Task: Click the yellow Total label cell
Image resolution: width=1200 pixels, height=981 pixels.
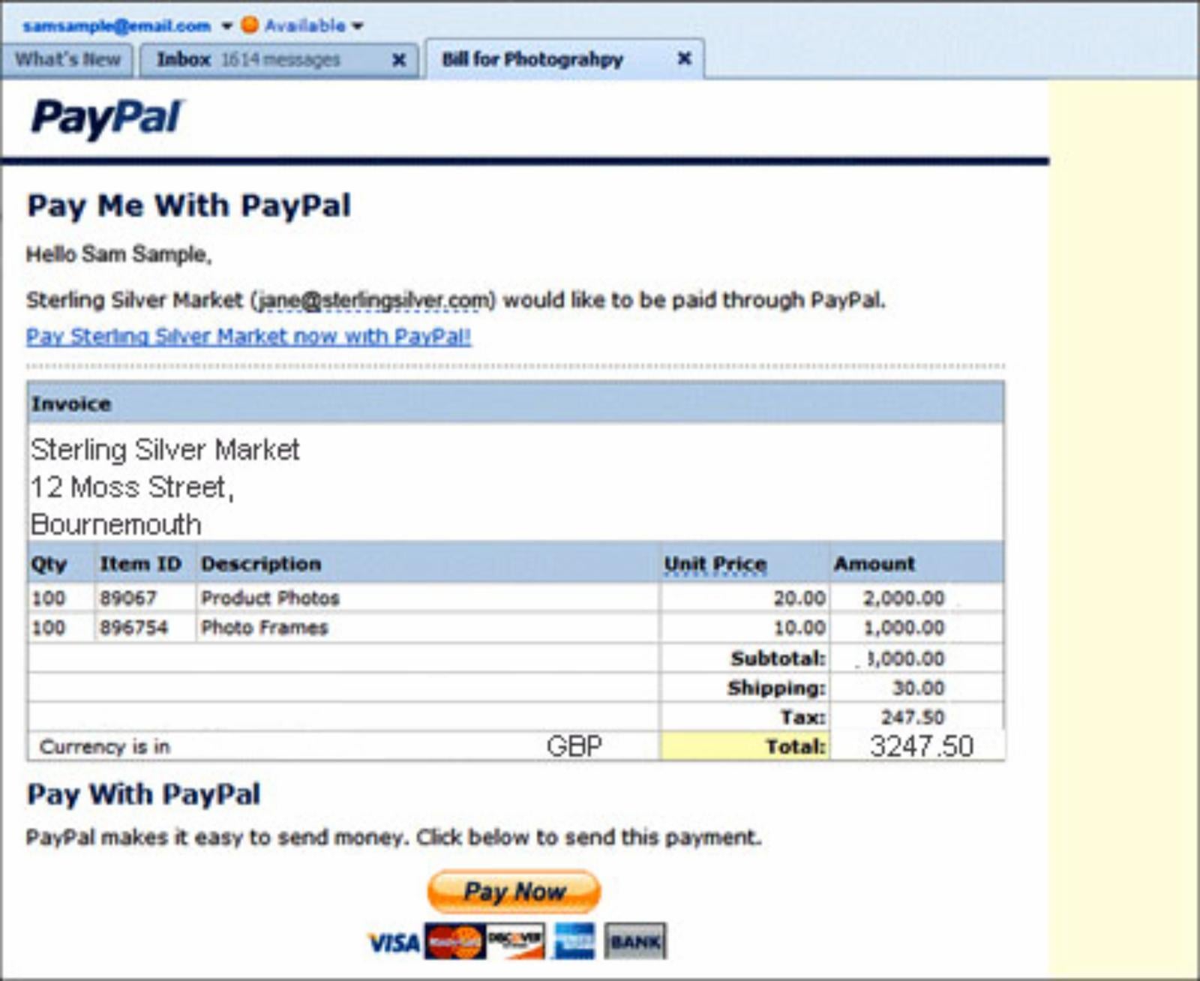Action: [x=745, y=746]
